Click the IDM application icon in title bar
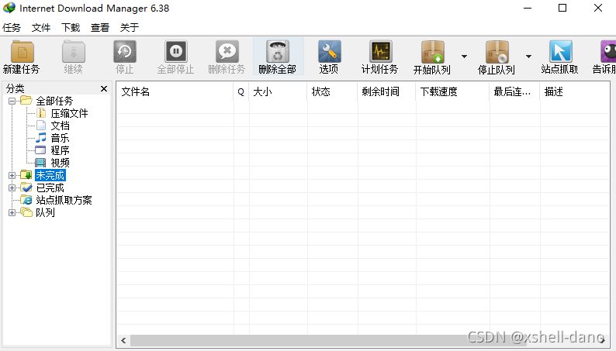This screenshot has width=616, height=351. (9, 8)
